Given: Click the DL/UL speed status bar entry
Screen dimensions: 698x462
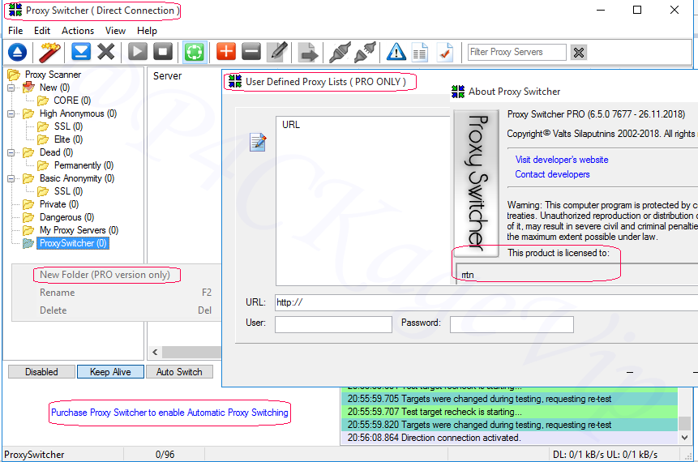Looking at the screenshot, I should click(x=606, y=455).
